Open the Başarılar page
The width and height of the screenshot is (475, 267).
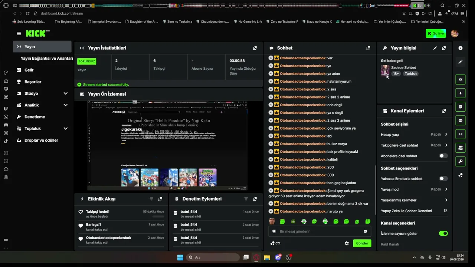42,82
